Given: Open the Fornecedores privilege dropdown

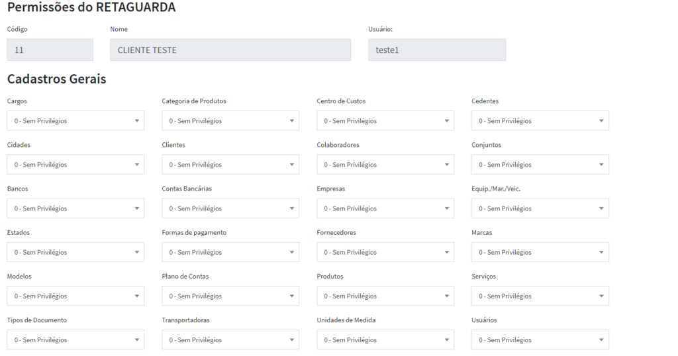Looking at the screenshot, I should [385, 252].
